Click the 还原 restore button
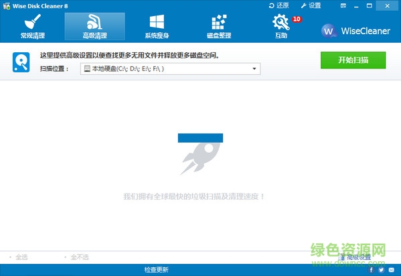The width and height of the screenshot is (401, 276). (x=278, y=5)
